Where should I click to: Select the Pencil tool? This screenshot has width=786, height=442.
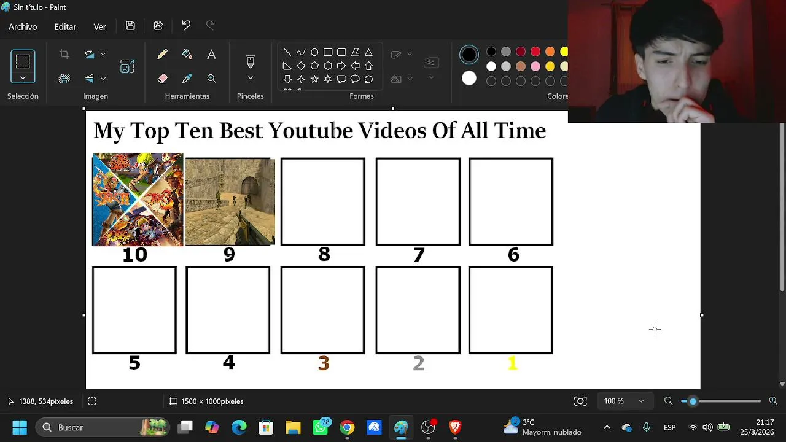(x=162, y=55)
